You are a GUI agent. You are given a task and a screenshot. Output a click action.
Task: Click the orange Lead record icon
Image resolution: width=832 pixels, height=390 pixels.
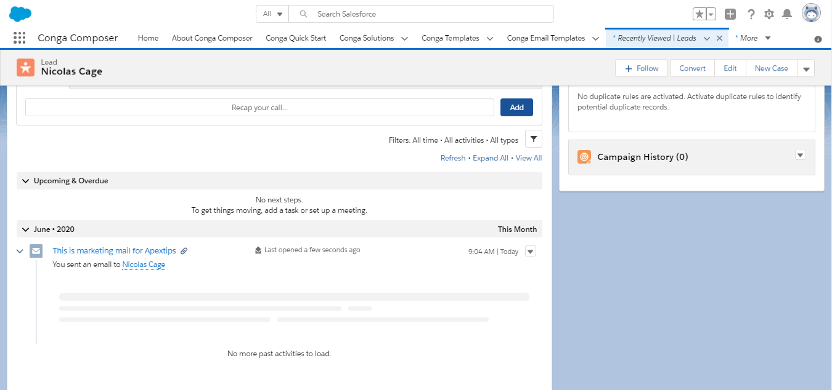tap(26, 68)
